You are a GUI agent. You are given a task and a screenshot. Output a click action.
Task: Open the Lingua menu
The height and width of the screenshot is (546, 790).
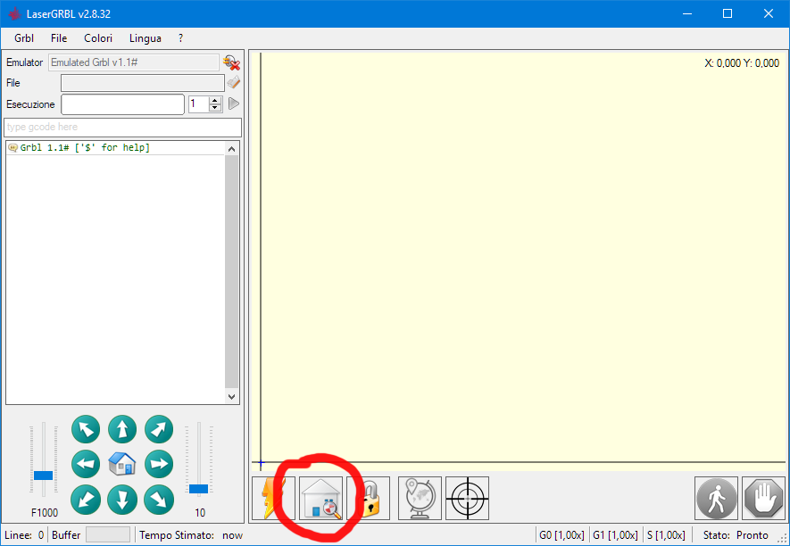pyautogui.click(x=146, y=38)
